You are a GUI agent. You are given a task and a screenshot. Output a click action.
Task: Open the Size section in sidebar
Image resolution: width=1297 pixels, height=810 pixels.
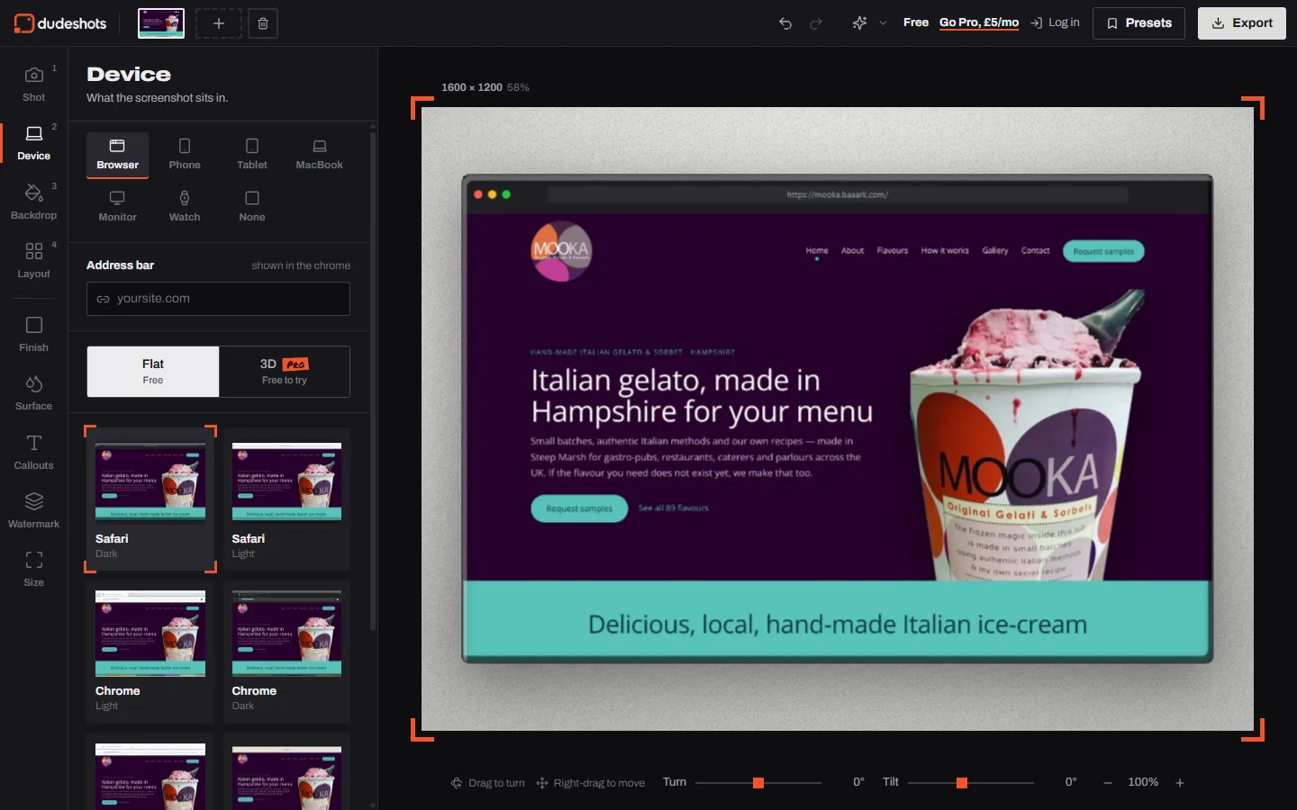click(x=34, y=569)
